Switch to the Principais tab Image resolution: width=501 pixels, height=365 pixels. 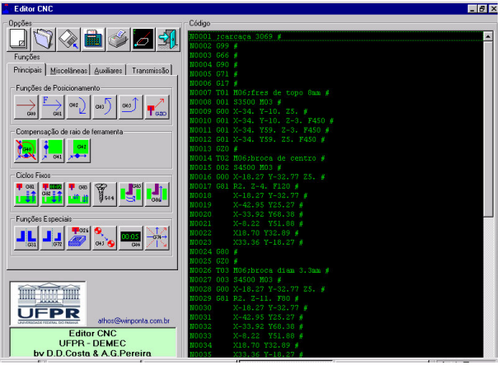(27, 70)
